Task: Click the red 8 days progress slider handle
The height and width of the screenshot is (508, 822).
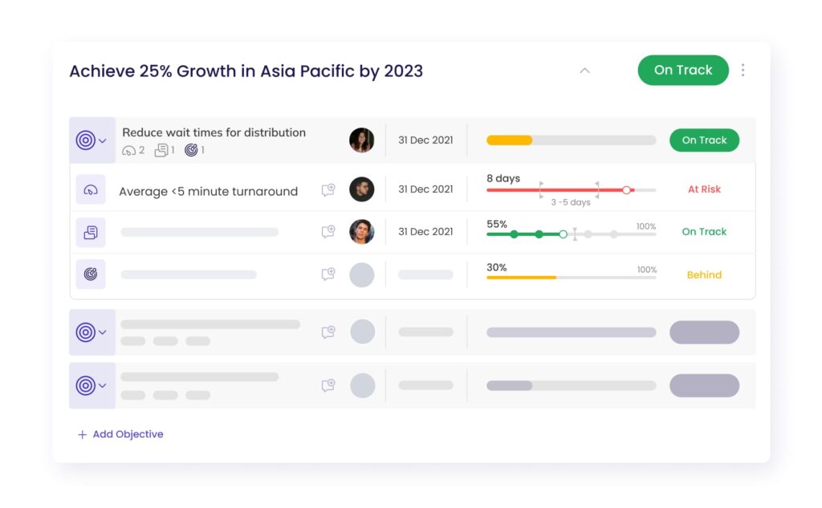Action: click(x=626, y=189)
